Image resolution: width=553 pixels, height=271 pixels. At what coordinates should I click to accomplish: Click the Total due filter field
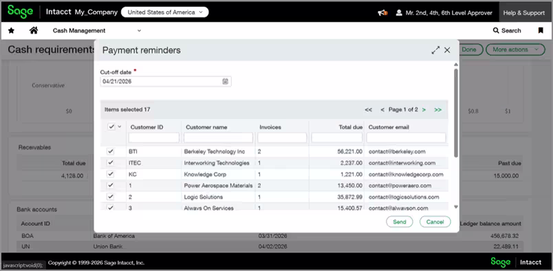tap(337, 138)
